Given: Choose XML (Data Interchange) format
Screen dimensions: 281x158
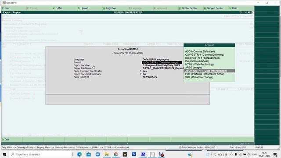Looking at the screenshot, I should (199, 77).
